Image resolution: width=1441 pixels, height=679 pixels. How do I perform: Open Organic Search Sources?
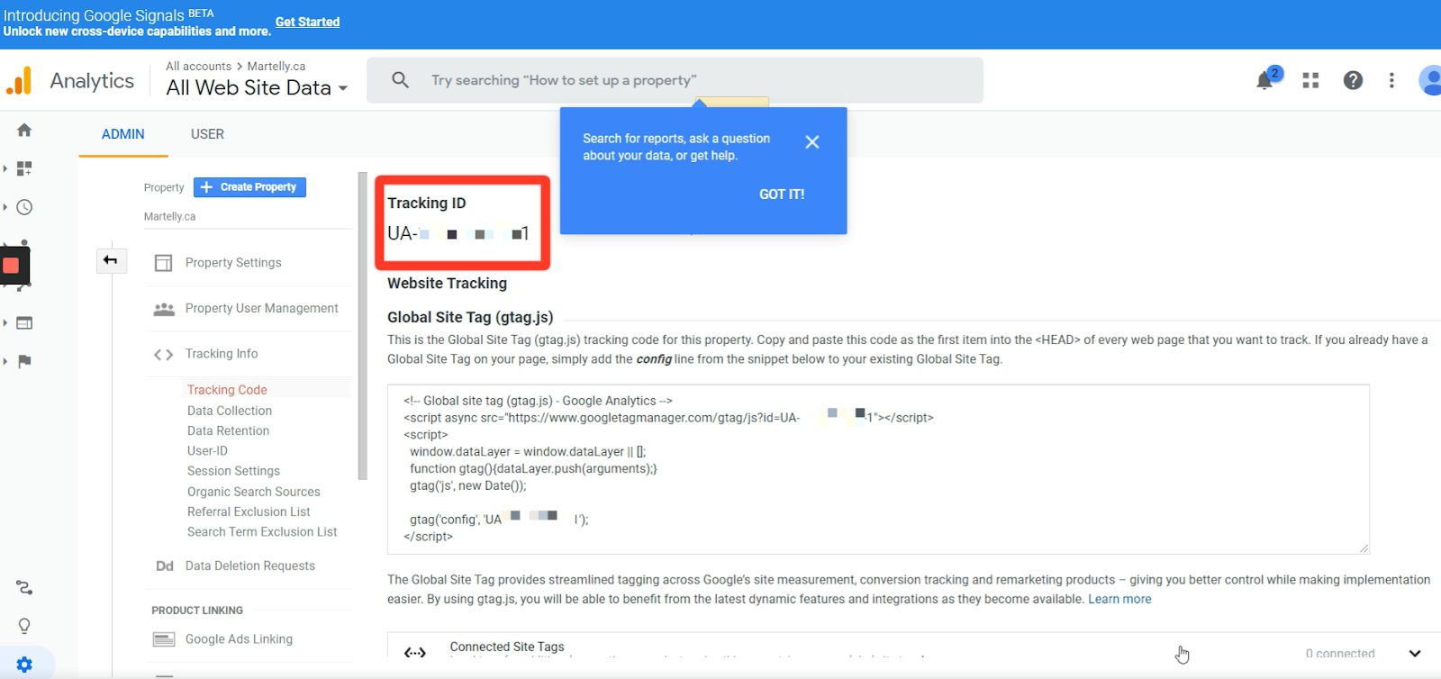pyautogui.click(x=254, y=492)
